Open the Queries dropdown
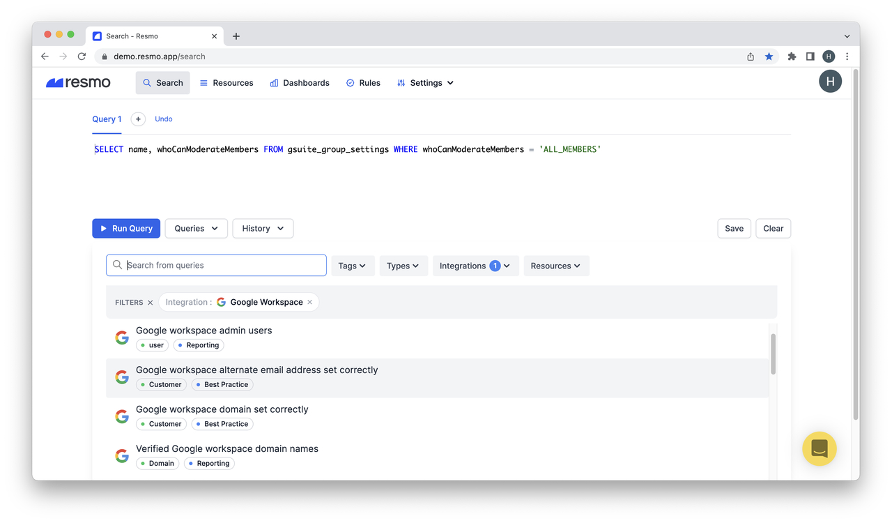This screenshot has height=523, width=892. point(197,228)
